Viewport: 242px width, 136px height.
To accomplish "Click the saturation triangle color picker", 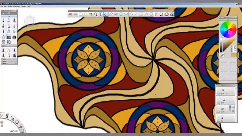I will point(228,45).
